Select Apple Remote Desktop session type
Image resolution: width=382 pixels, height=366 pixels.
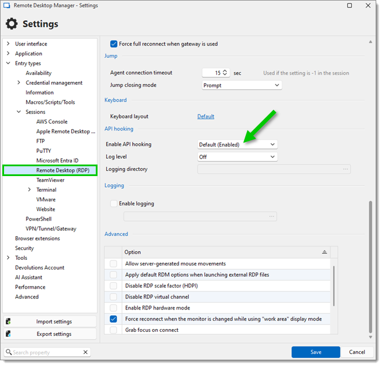(x=66, y=132)
